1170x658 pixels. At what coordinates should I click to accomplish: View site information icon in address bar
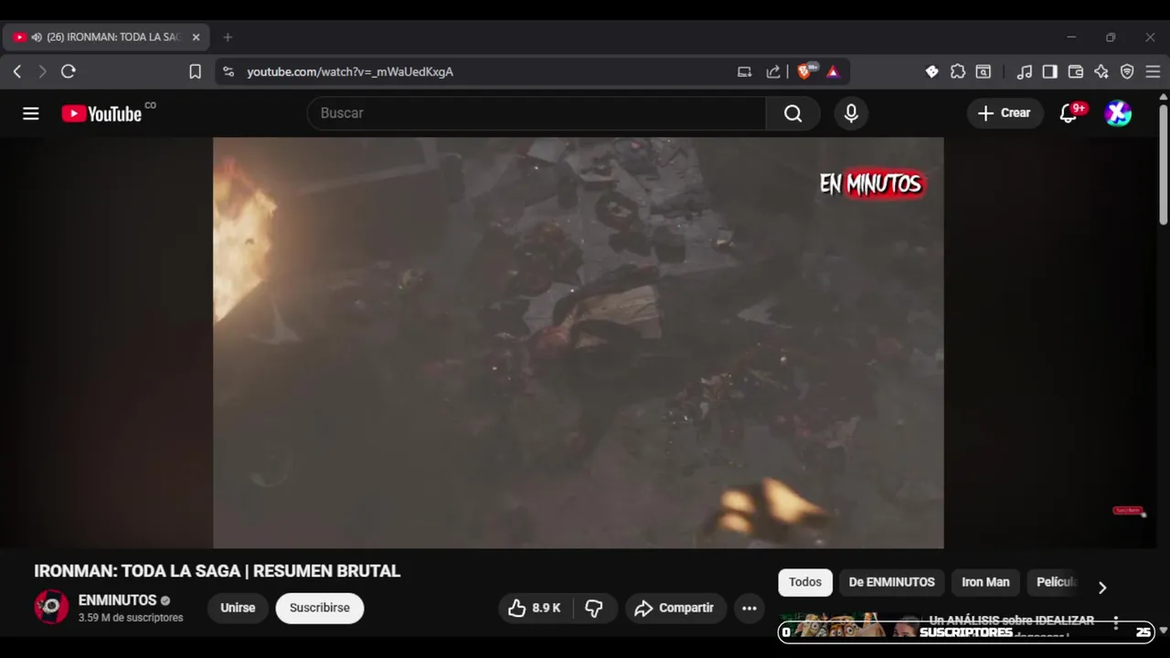coord(229,71)
